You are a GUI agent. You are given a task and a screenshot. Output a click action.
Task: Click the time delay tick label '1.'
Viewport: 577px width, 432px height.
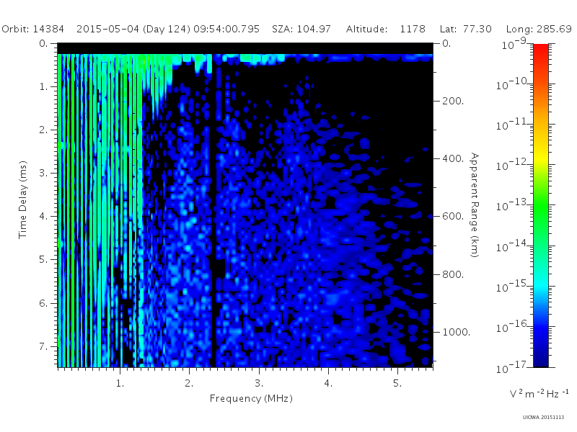pos(44,86)
